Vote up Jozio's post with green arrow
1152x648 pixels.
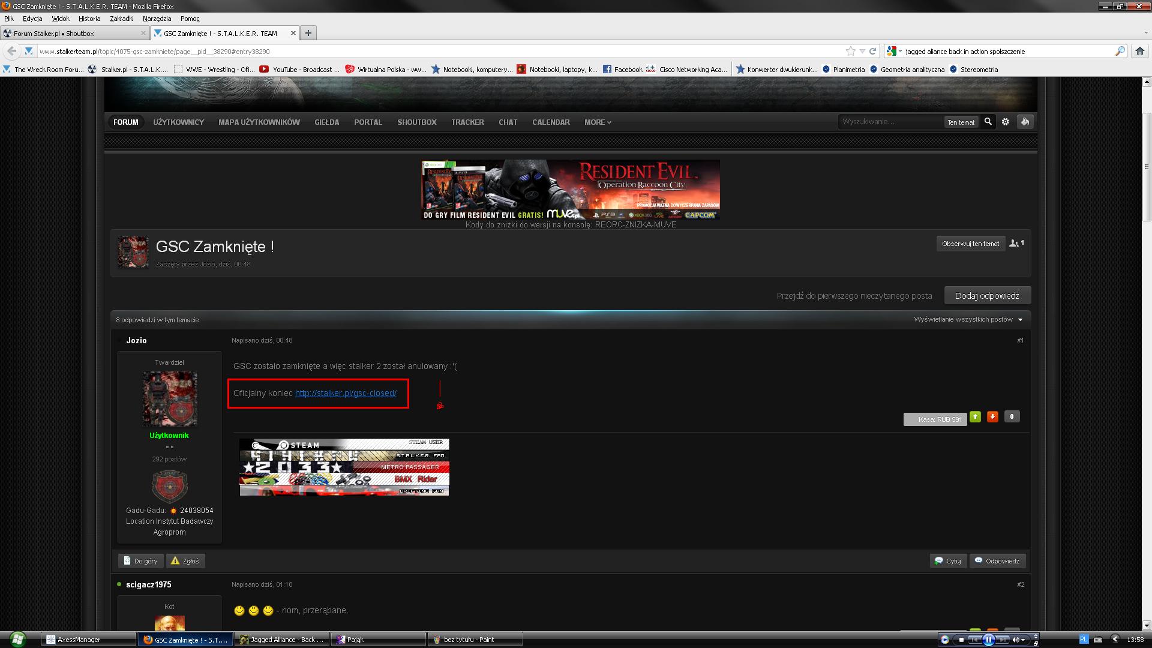click(x=976, y=416)
